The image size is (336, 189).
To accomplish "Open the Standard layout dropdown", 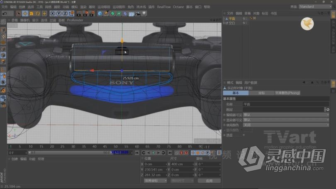I will [315, 7].
